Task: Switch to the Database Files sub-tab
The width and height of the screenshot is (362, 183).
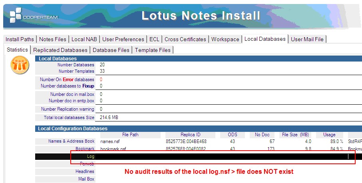Action: tap(111, 50)
